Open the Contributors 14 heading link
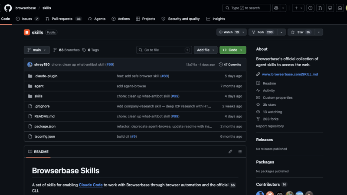347x195 pixels. [x=272, y=185]
